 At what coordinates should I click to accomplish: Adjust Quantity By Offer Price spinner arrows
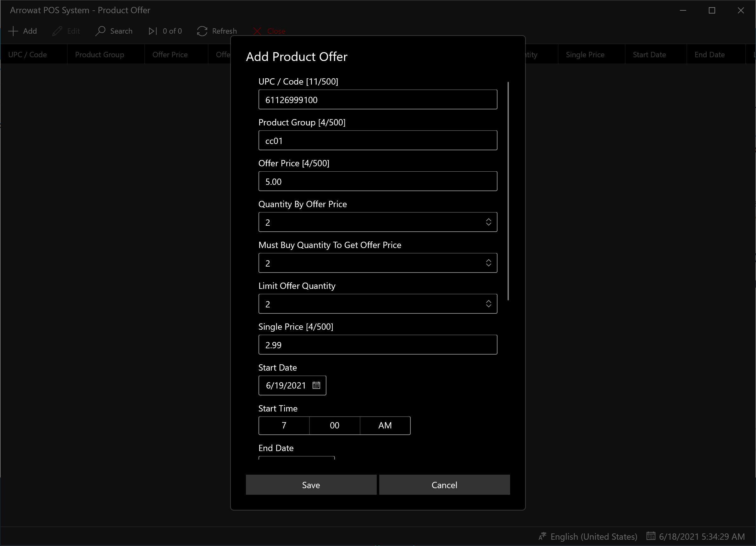488,222
